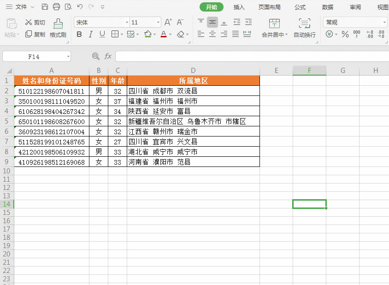Click the decrease indent icon
The width and height of the screenshot is (389, 285).
(237, 22)
